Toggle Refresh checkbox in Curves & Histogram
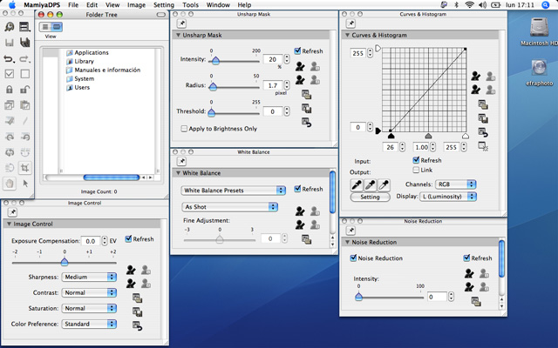Viewport: 558px width, 348px height. tap(416, 160)
